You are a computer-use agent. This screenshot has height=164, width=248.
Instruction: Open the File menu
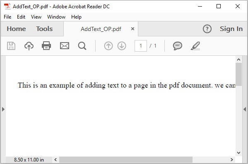(7, 17)
